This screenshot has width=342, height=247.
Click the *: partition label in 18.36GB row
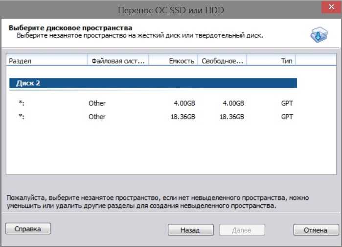click(22, 117)
